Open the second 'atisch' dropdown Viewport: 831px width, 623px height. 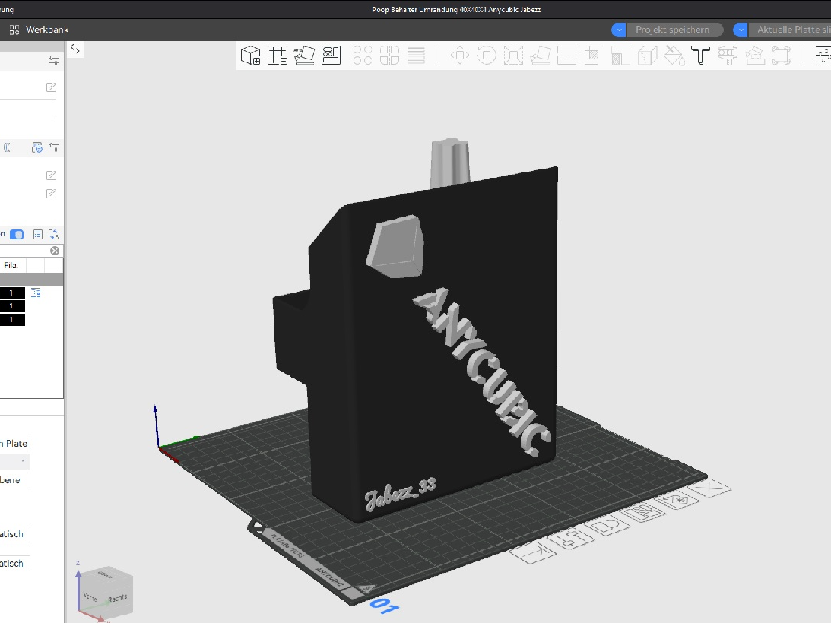tap(15, 563)
